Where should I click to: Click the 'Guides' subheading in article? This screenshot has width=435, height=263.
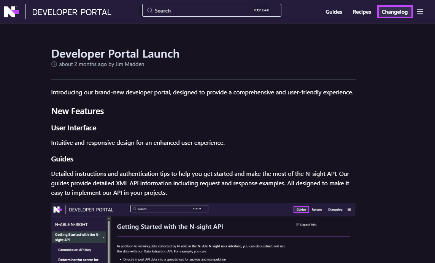[x=62, y=159]
